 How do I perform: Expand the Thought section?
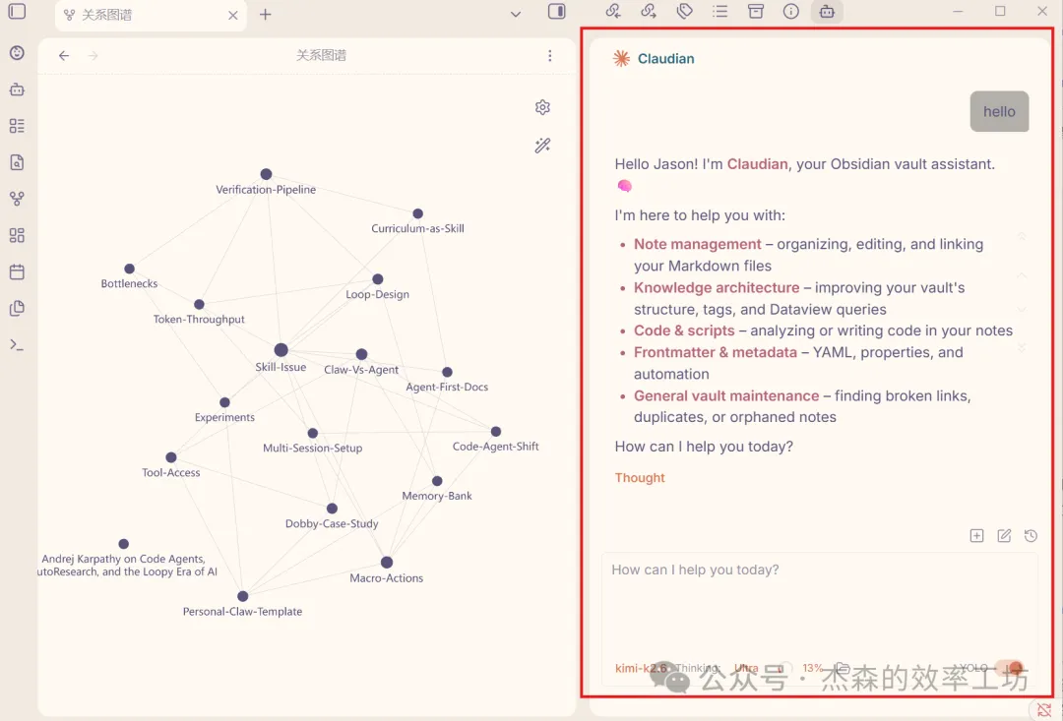pos(640,478)
